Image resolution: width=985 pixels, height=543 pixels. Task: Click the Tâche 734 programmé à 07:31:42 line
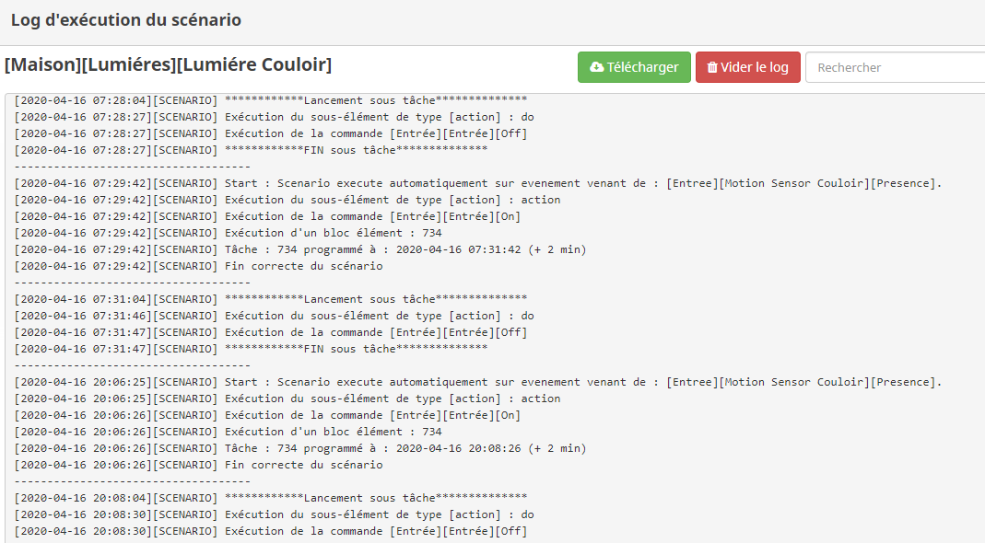(300, 249)
